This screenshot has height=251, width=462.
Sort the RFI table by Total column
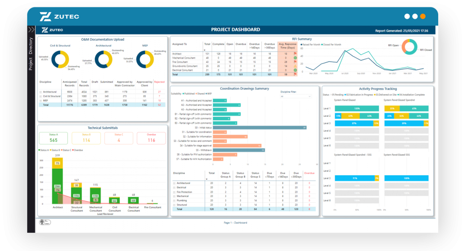pyautogui.click(x=207, y=44)
